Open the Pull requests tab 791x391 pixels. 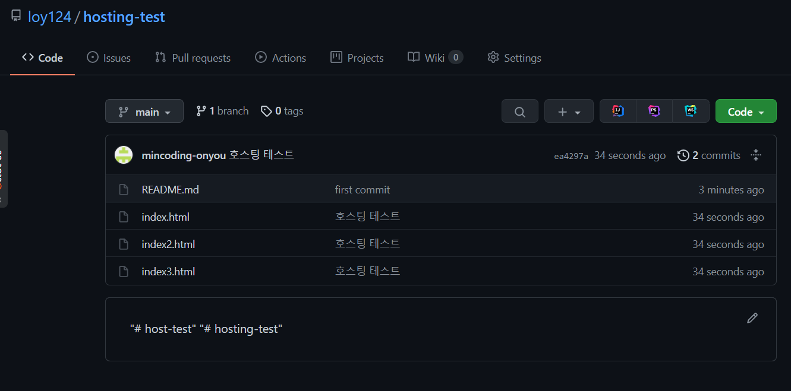click(193, 58)
